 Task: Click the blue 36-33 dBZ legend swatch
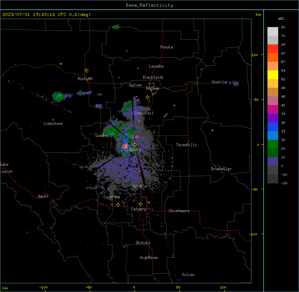273,127
